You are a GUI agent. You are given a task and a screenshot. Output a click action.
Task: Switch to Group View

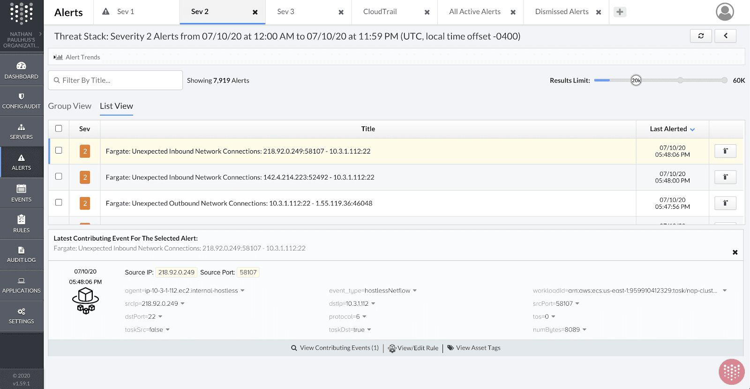tap(69, 106)
